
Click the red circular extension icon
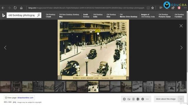179,8
